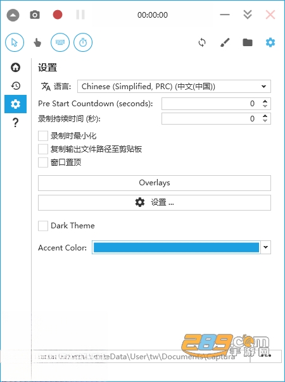
Task: Click the Overlays button
Action: coord(155,183)
